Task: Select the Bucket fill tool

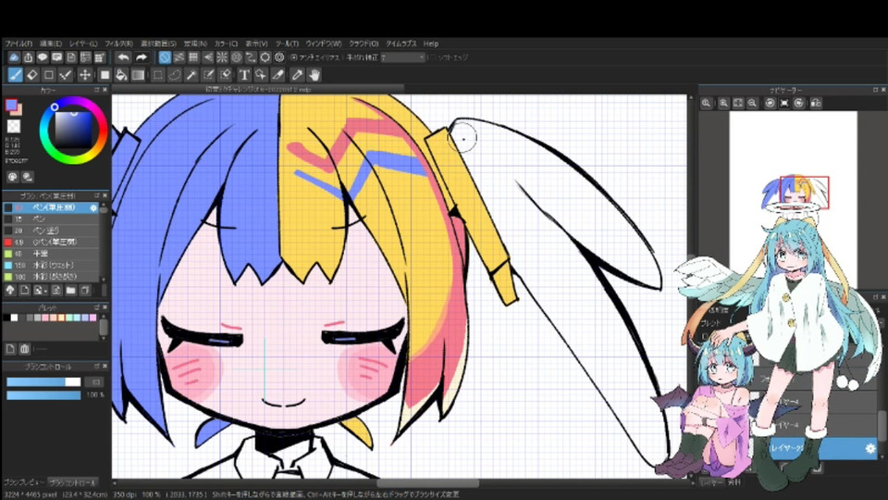Action: coord(121,75)
